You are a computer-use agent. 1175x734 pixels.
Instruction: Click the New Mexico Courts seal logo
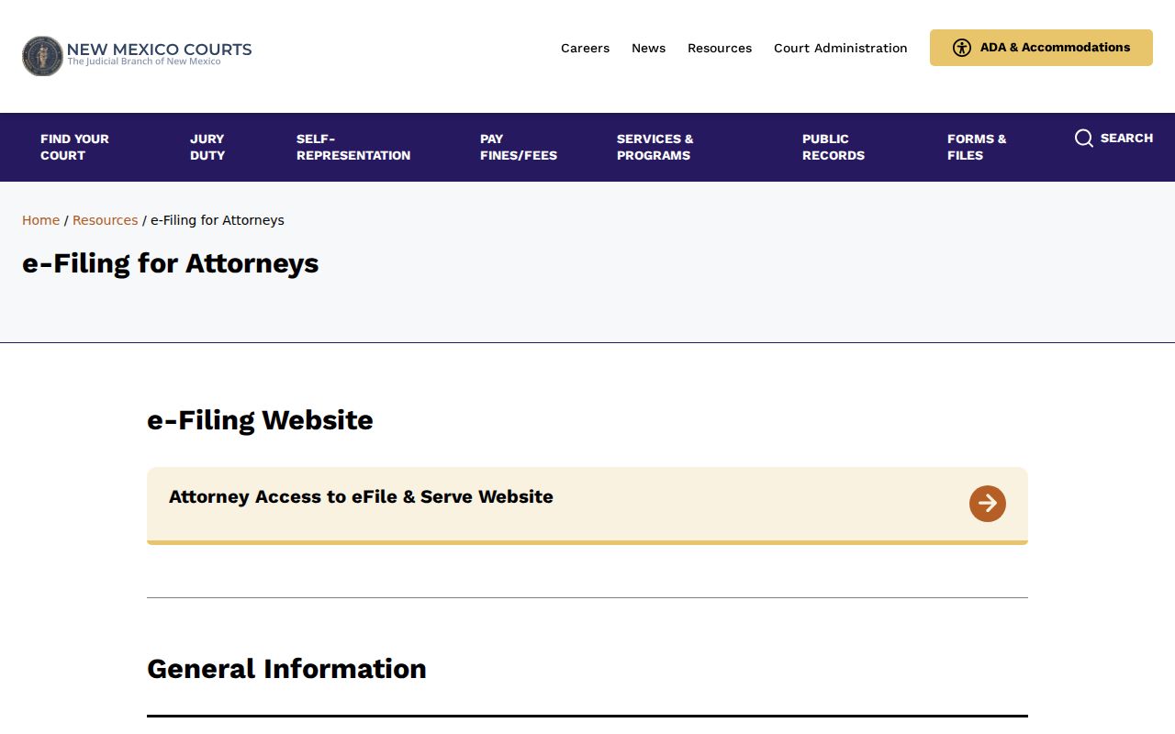coord(42,56)
